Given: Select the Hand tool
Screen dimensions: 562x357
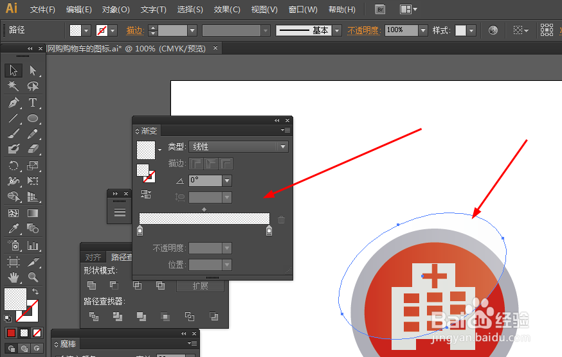Looking at the screenshot, I should 14,277.
